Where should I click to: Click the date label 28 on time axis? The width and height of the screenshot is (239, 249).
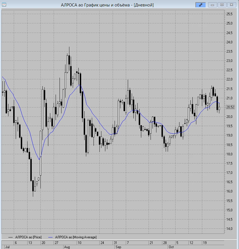point(165,243)
